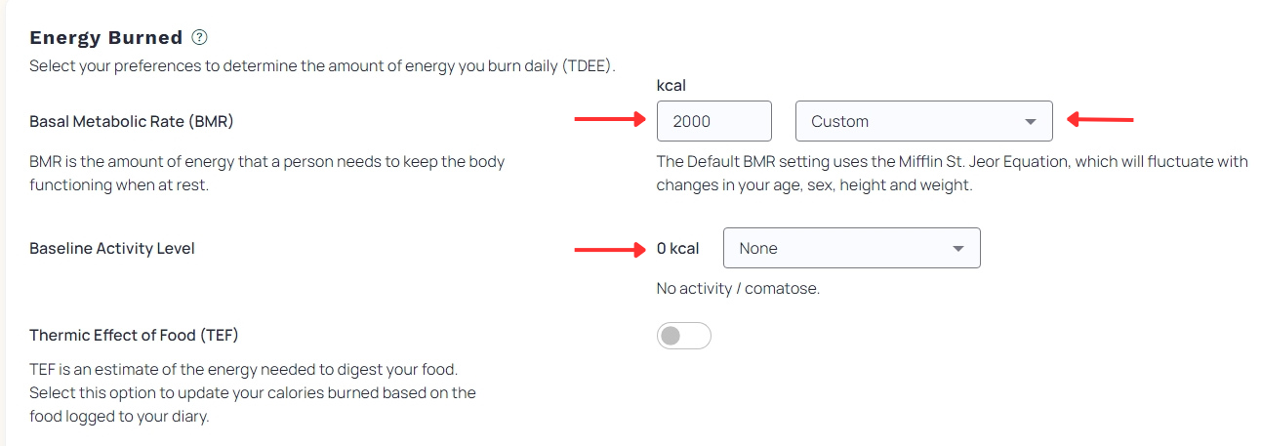The height and width of the screenshot is (446, 1261).
Task: Open the Baseline Activity Level None dropdown
Action: pos(852,248)
